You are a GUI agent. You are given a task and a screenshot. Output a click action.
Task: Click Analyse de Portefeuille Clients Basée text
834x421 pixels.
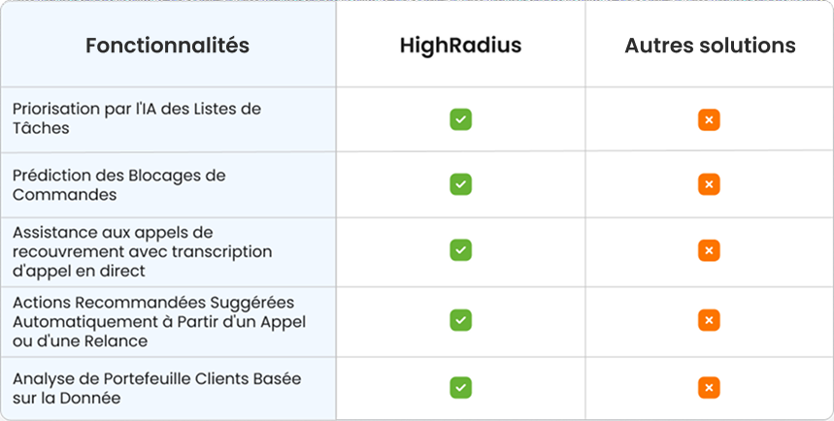(157, 378)
